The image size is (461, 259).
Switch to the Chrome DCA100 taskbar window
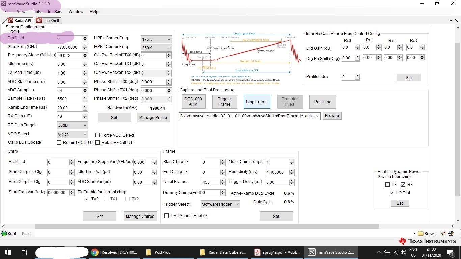point(114,252)
